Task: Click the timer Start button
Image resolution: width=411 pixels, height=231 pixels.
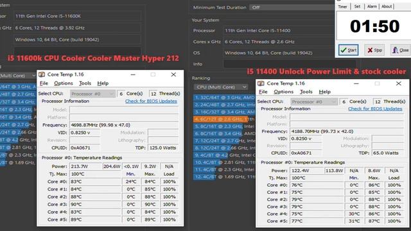Action: (x=348, y=50)
